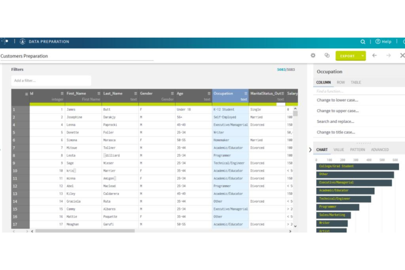Select the Technical/Engineer cell in row 9
The width and height of the screenshot is (405, 270).
pos(230,163)
